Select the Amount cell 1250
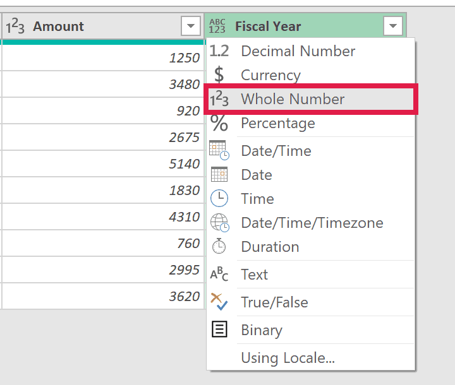Image resolution: width=455 pixels, height=385 pixels. pos(103,57)
